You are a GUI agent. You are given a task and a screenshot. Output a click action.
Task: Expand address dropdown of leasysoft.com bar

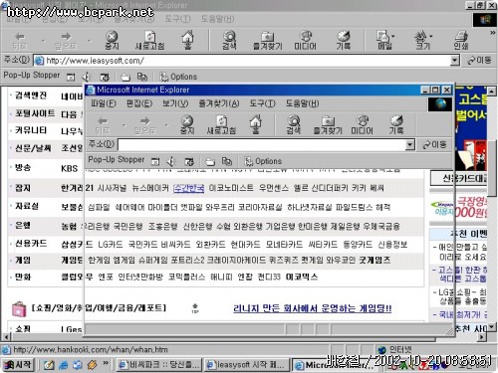point(455,61)
